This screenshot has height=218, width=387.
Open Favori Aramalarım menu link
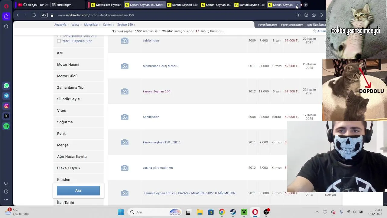coord(292,25)
